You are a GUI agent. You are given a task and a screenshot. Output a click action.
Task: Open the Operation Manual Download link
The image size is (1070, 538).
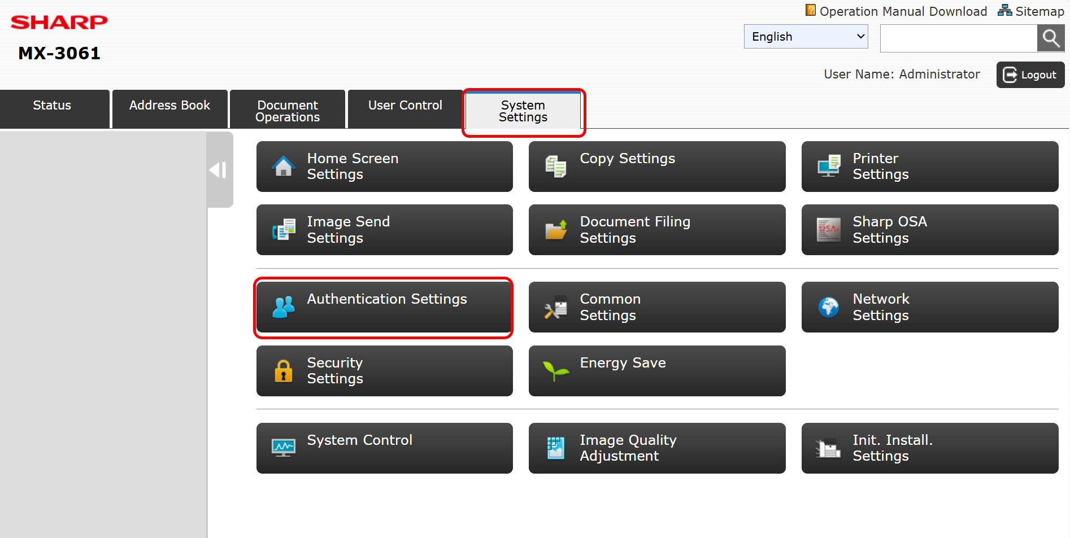pyautogui.click(x=903, y=11)
